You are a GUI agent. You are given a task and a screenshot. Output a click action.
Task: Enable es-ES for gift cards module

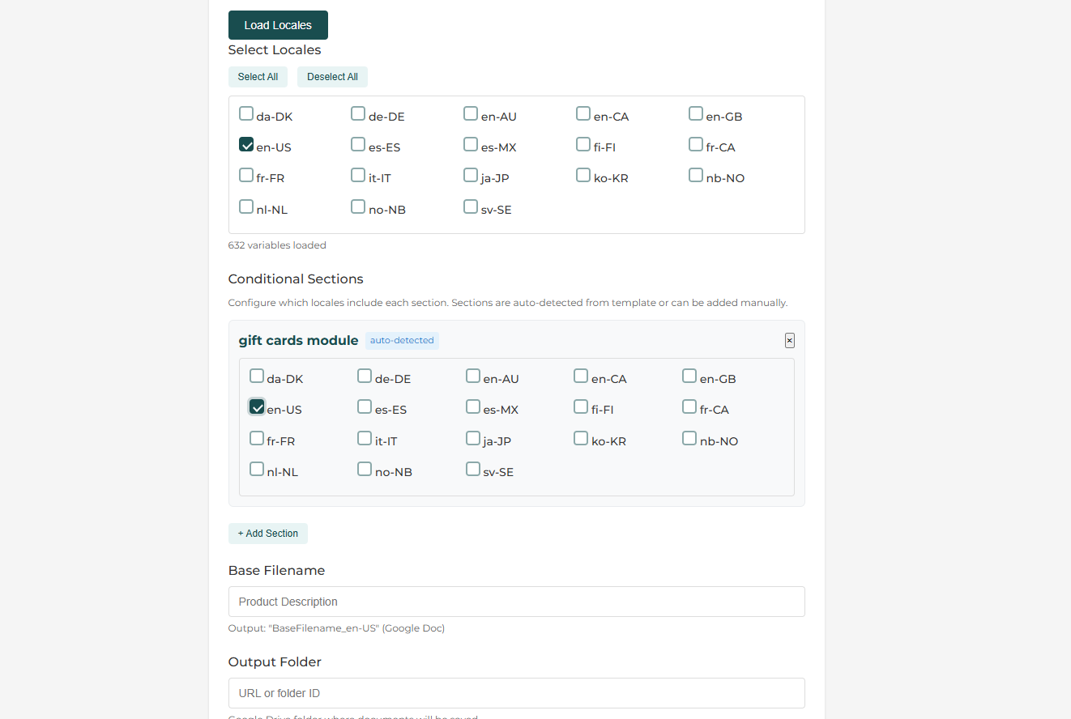[x=365, y=406]
